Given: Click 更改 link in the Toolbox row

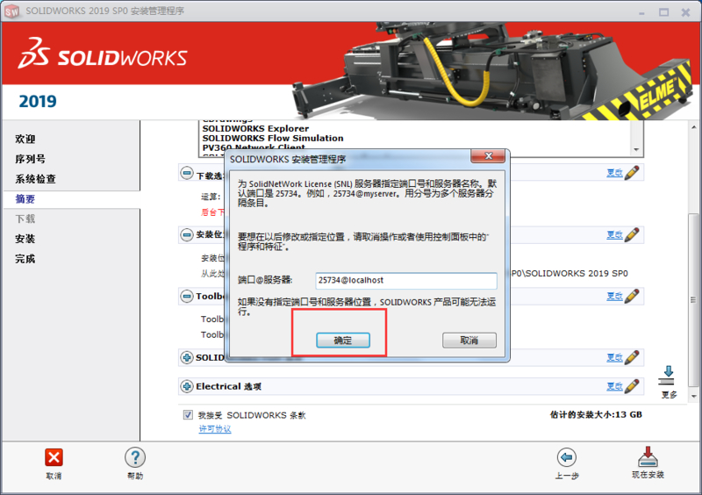Looking at the screenshot, I should click(614, 296).
